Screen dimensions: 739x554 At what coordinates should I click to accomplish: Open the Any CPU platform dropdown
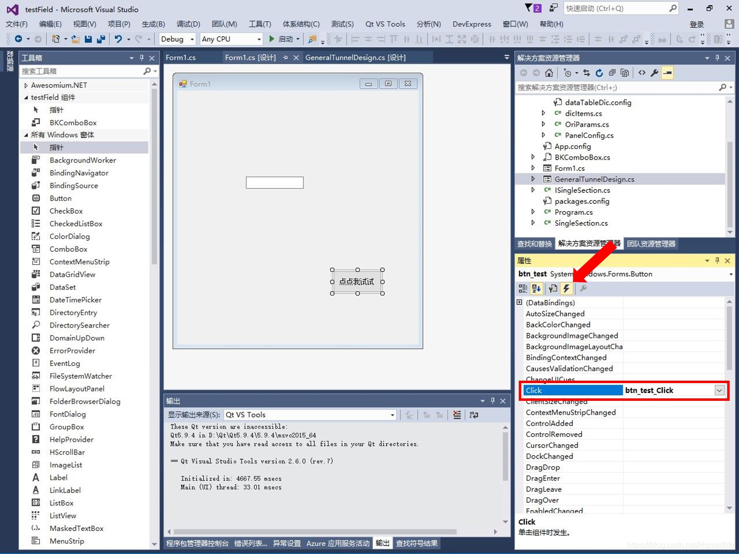pos(259,39)
